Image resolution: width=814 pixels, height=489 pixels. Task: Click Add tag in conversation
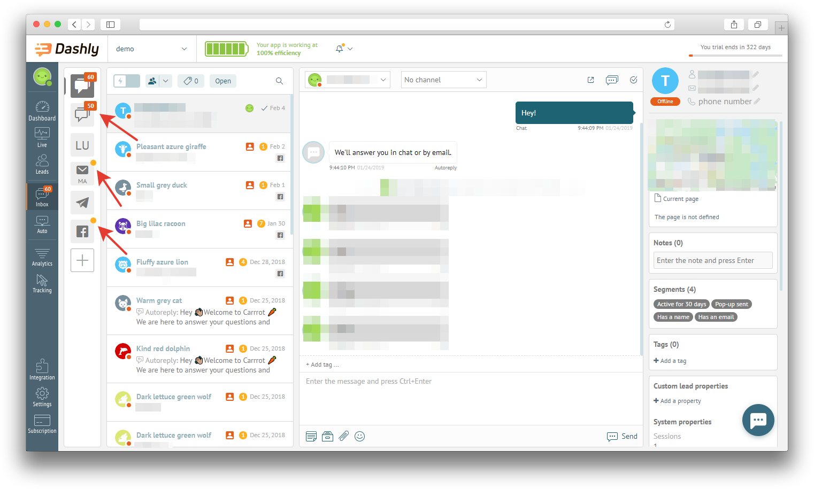pyautogui.click(x=322, y=364)
